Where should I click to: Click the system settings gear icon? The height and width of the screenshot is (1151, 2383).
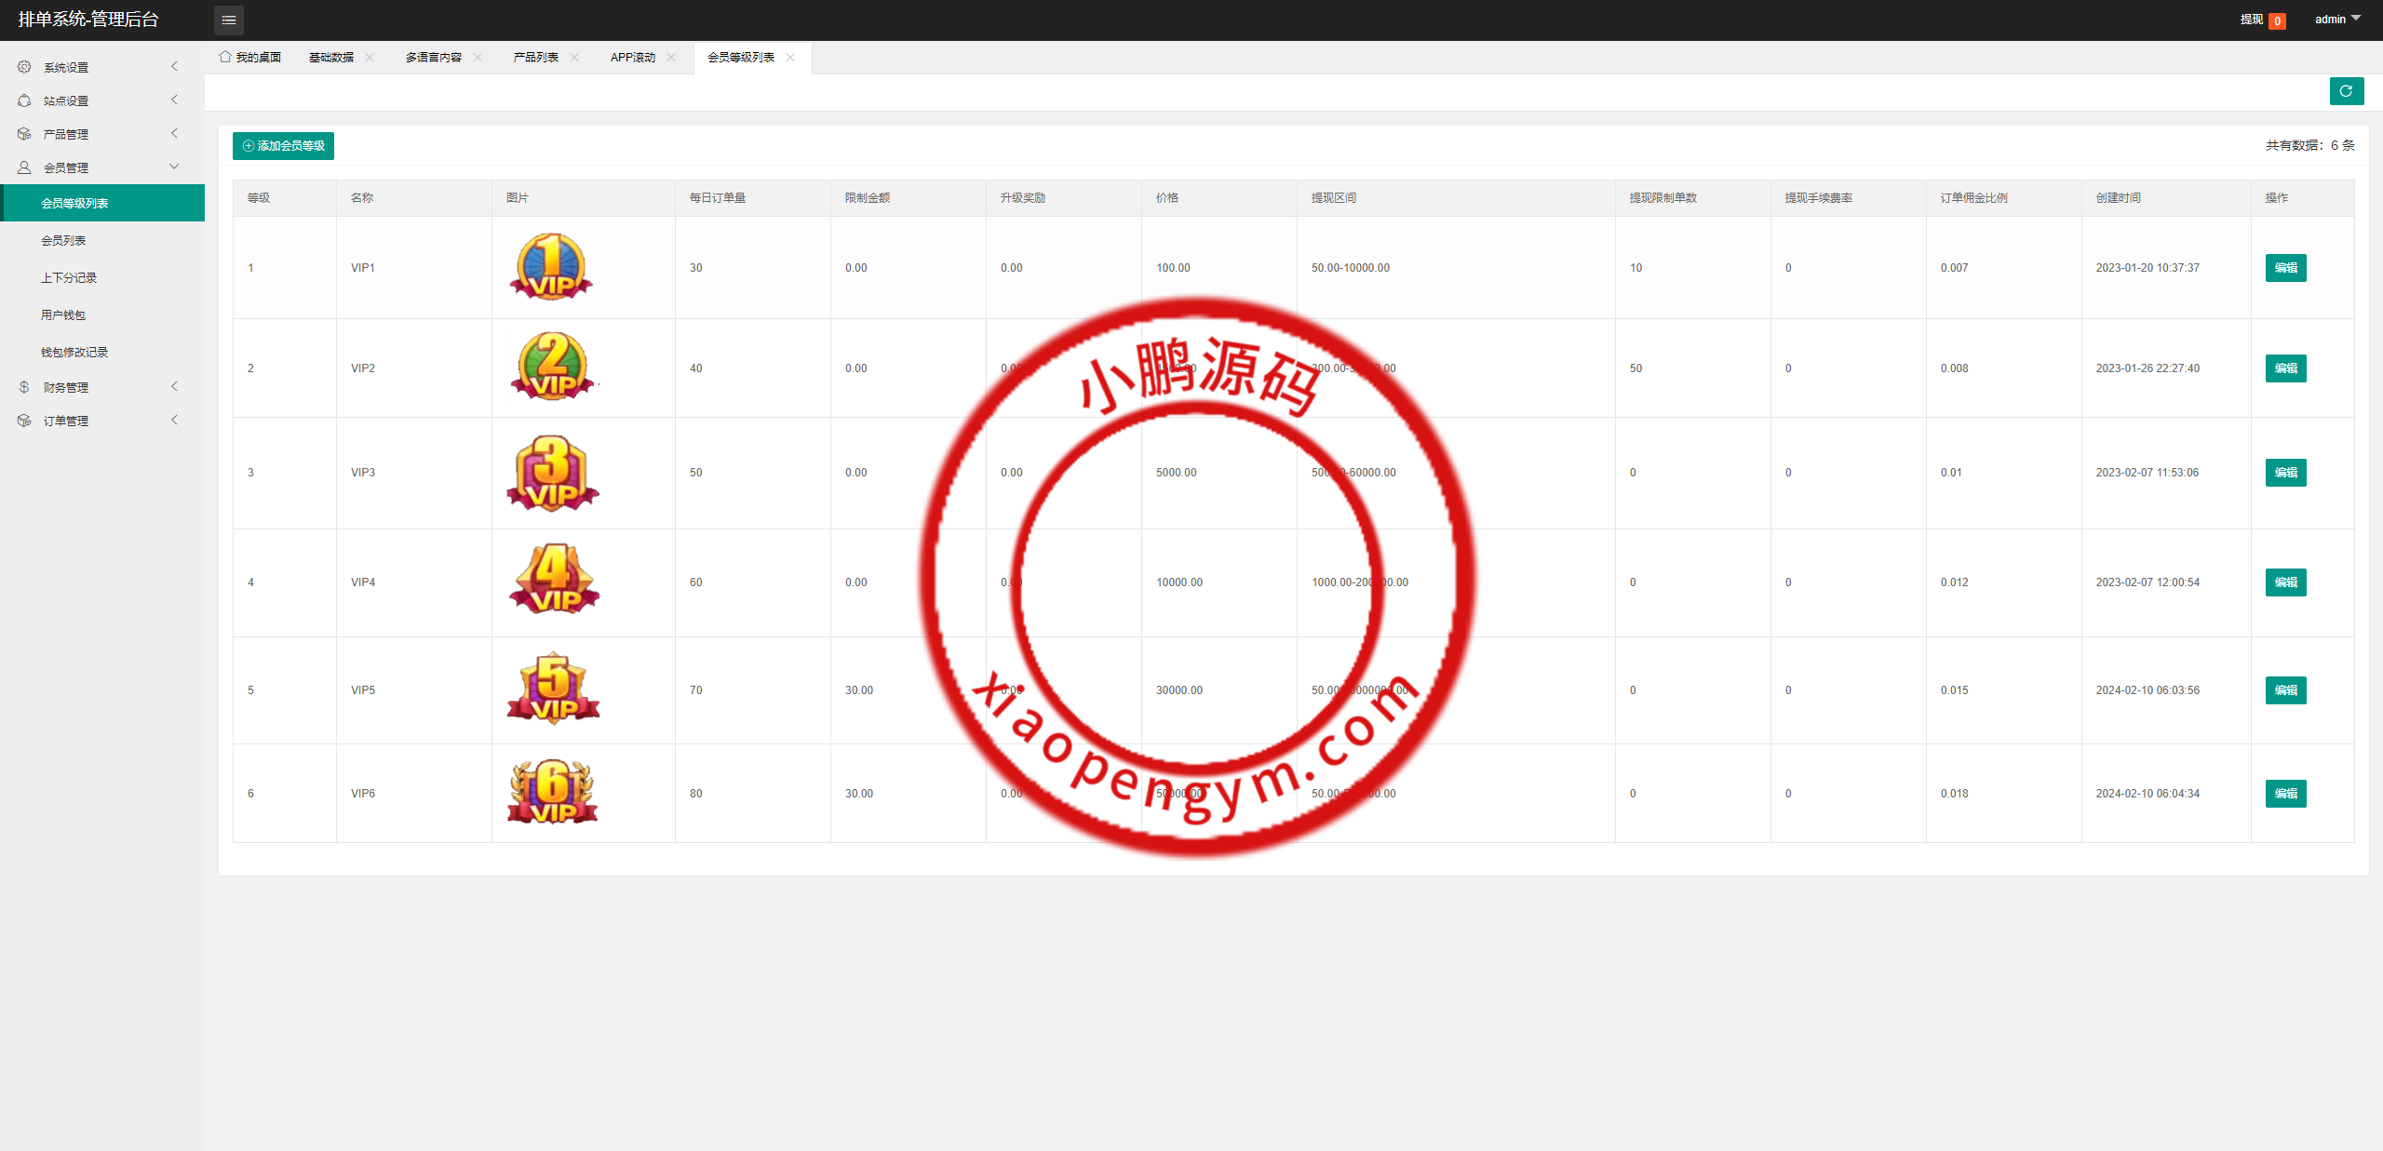point(24,67)
